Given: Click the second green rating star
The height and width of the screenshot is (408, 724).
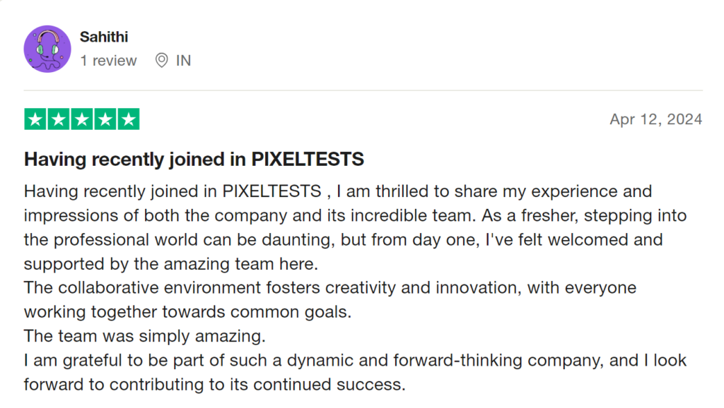Looking at the screenshot, I should point(59,119).
